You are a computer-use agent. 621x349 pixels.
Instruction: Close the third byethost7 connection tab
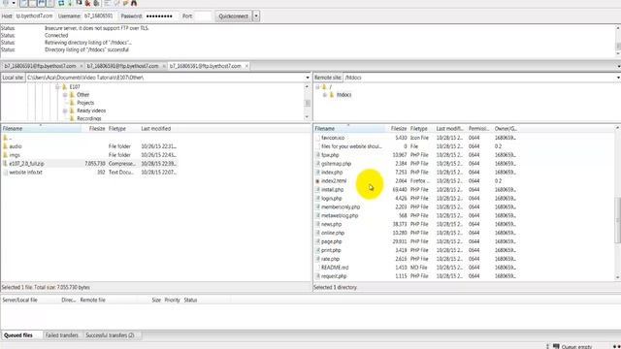(246, 66)
